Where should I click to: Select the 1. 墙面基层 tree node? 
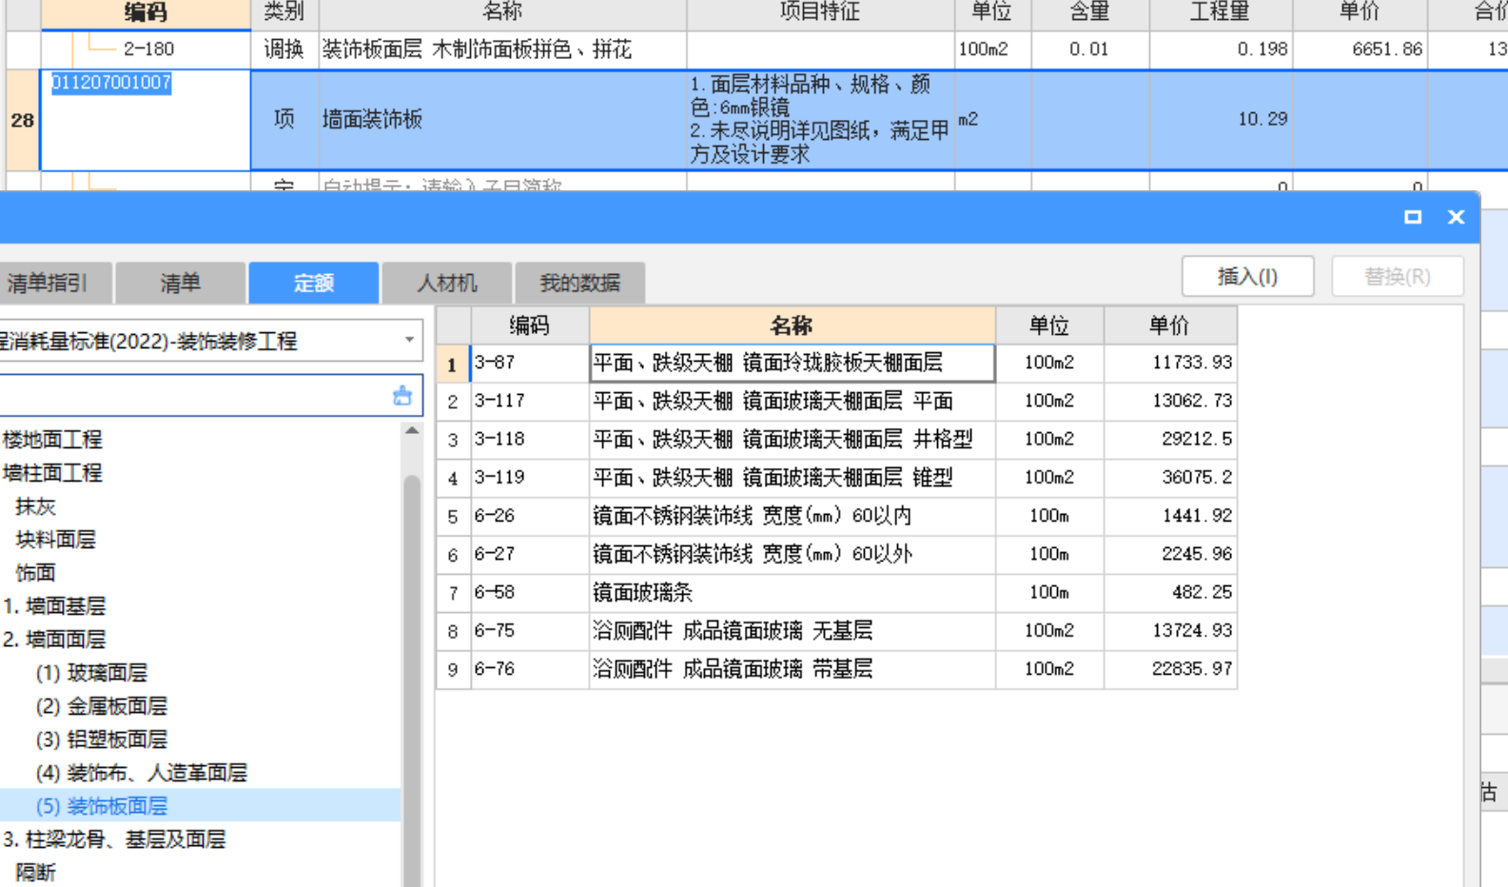54,606
